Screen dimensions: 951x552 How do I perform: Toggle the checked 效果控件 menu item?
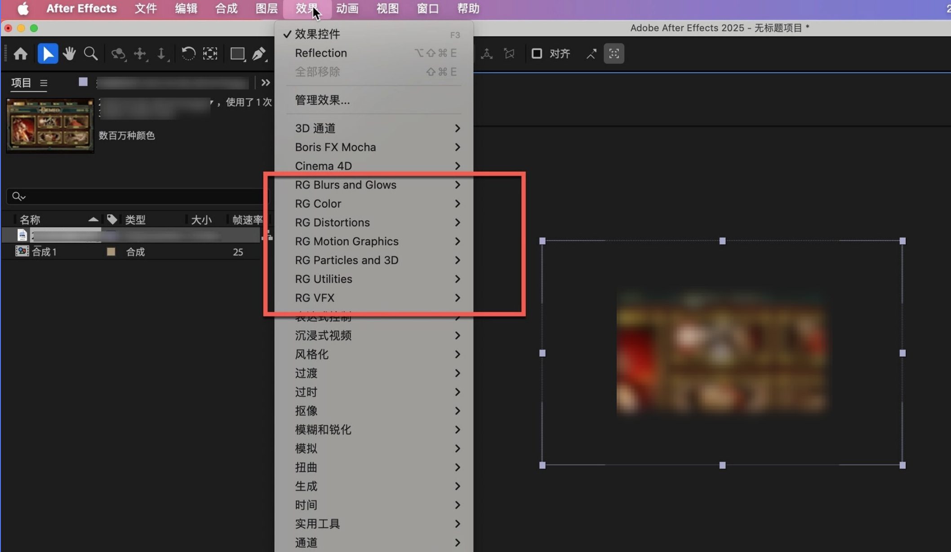click(x=373, y=34)
